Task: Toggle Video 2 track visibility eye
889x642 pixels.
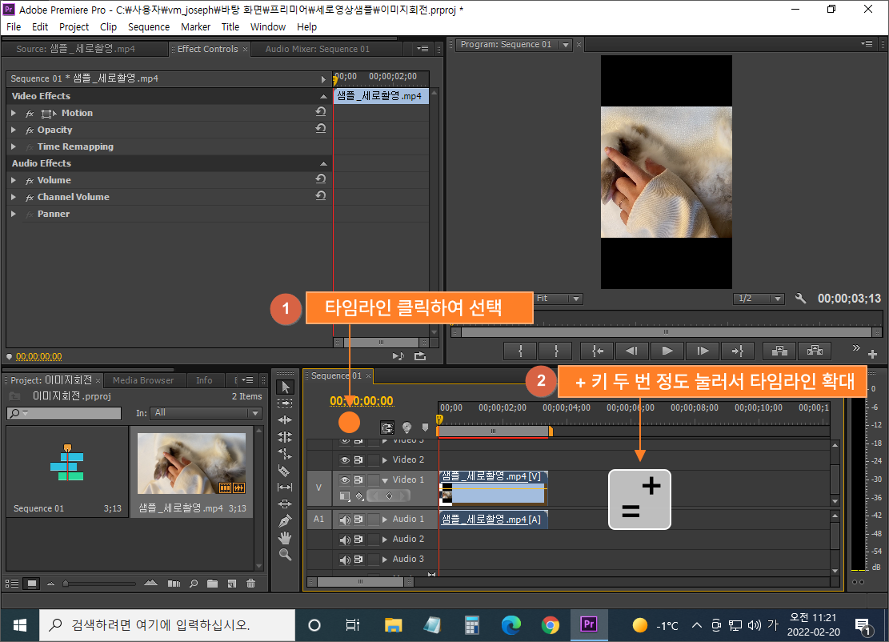Action: coord(344,460)
